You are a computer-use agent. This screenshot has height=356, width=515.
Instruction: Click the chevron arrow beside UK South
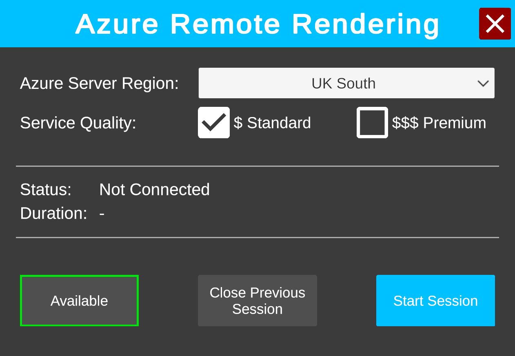(483, 84)
